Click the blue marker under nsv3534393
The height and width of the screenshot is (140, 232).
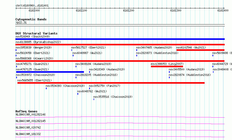tap(46, 88)
